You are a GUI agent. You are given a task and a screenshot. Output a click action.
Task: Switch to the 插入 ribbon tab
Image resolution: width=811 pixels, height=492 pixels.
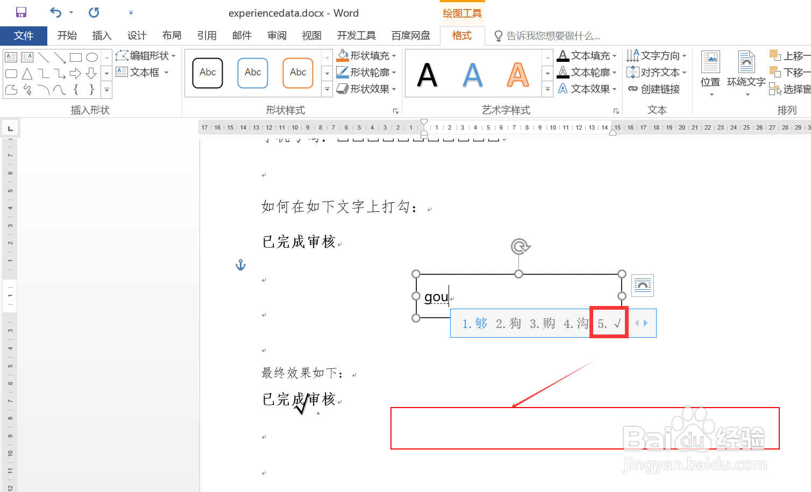pyautogui.click(x=102, y=35)
